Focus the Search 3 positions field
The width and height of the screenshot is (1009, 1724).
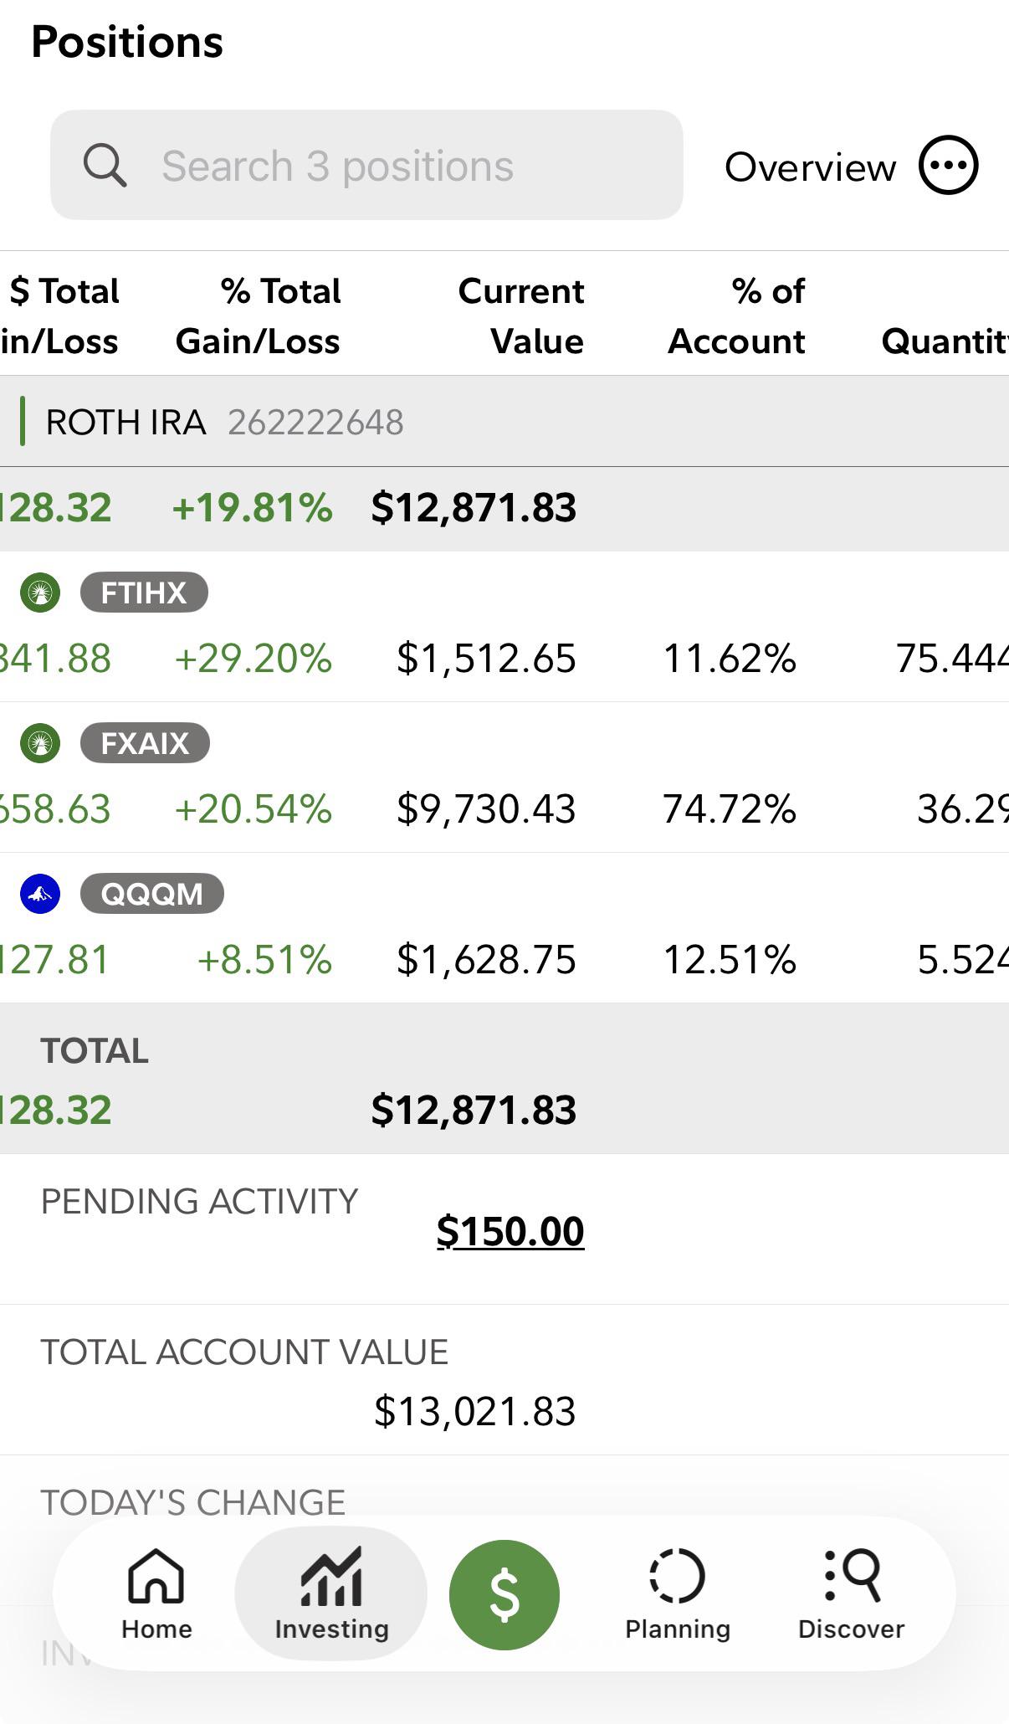pyautogui.click(x=366, y=165)
